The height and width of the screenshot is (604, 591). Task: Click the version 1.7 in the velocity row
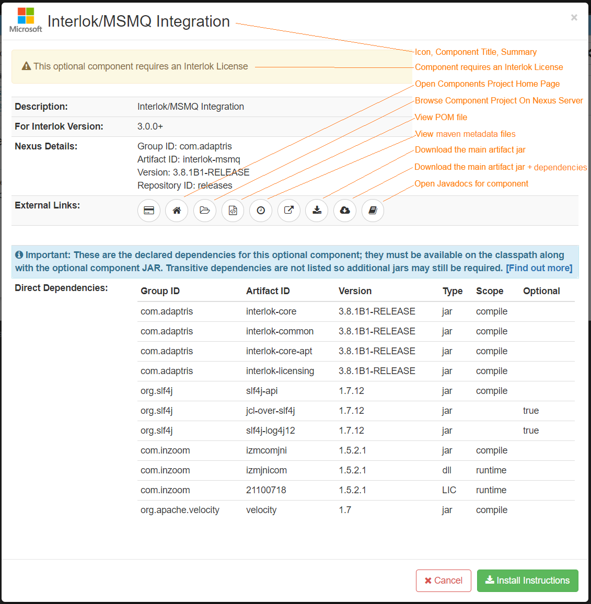tap(345, 510)
